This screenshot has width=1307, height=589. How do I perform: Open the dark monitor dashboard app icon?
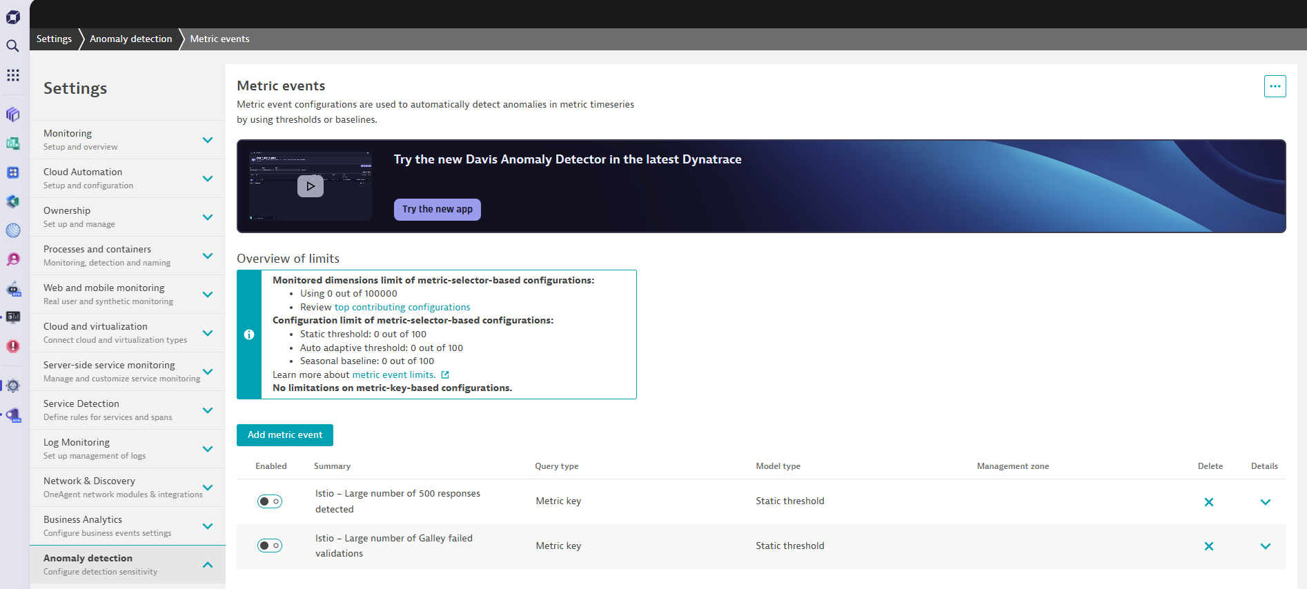13,317
